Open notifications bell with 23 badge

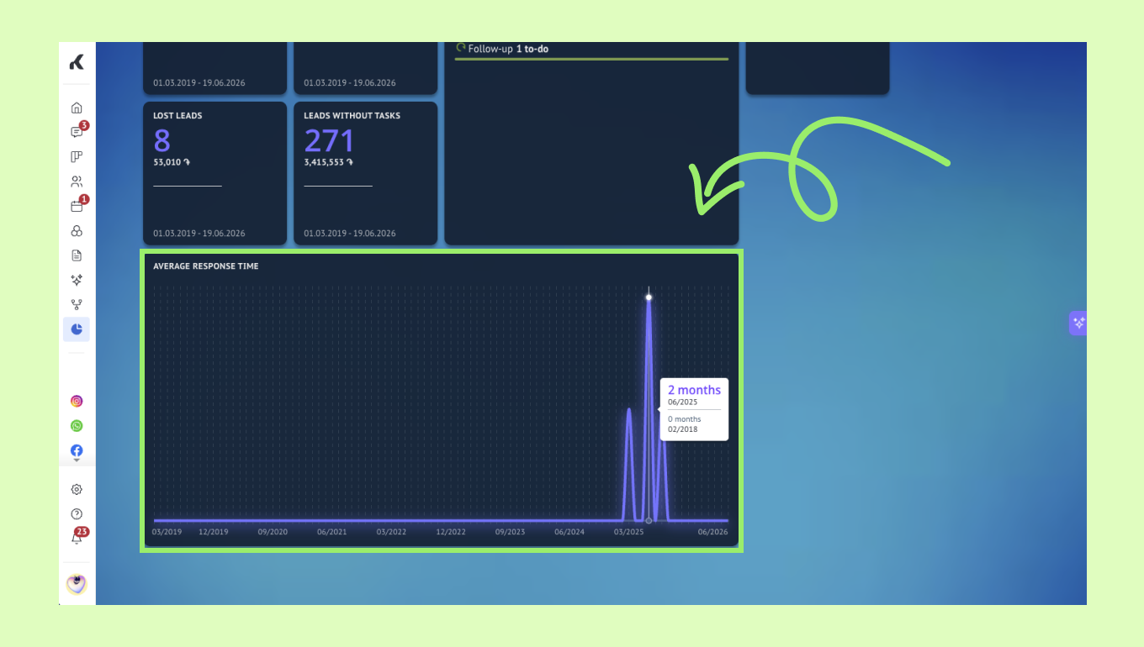coord(77,539)
